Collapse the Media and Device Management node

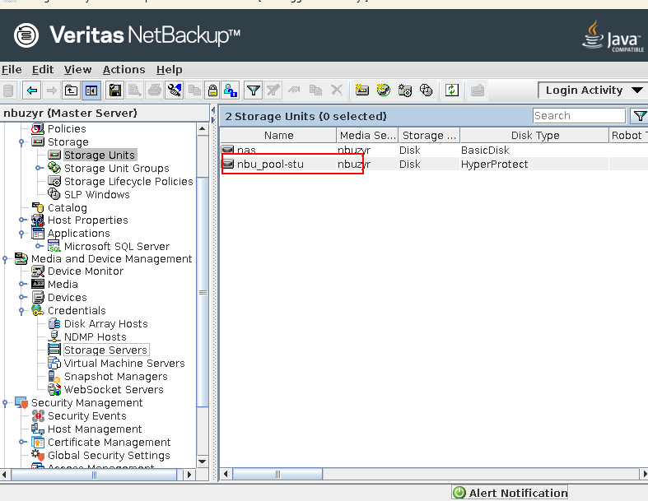[x=5, y=259]
